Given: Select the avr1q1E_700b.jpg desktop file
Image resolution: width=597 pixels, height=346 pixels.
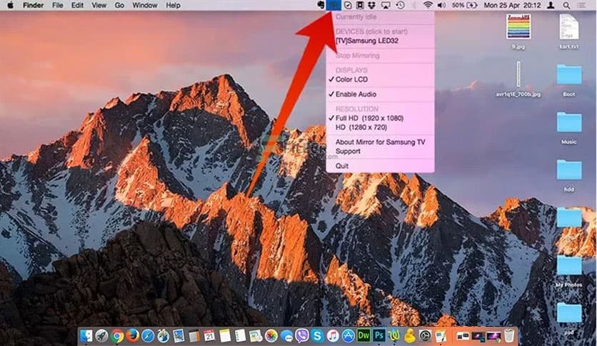Looking at the screenshot, I should point(518,79).
